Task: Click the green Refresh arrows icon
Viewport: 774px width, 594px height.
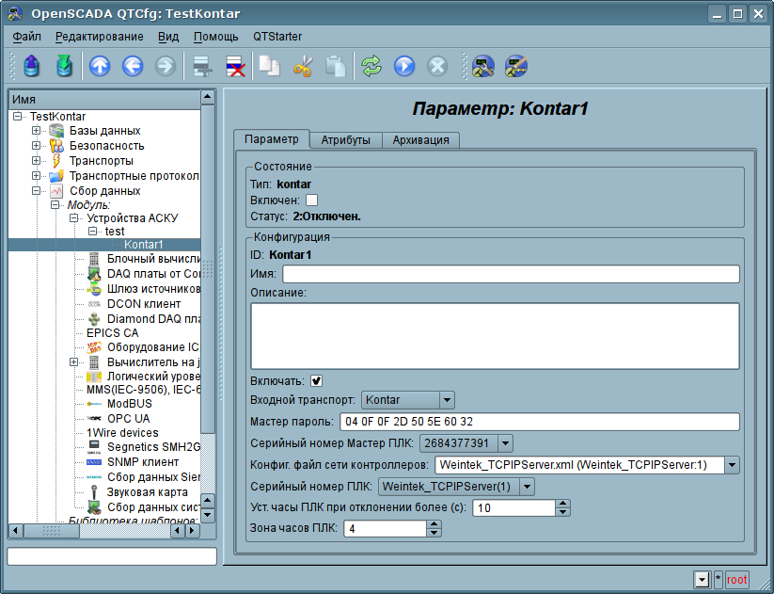Action: pyautogui.click(x=371, y=66)
